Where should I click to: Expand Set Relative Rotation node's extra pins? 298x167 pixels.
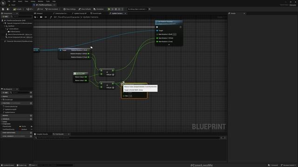tap(169, 45)
